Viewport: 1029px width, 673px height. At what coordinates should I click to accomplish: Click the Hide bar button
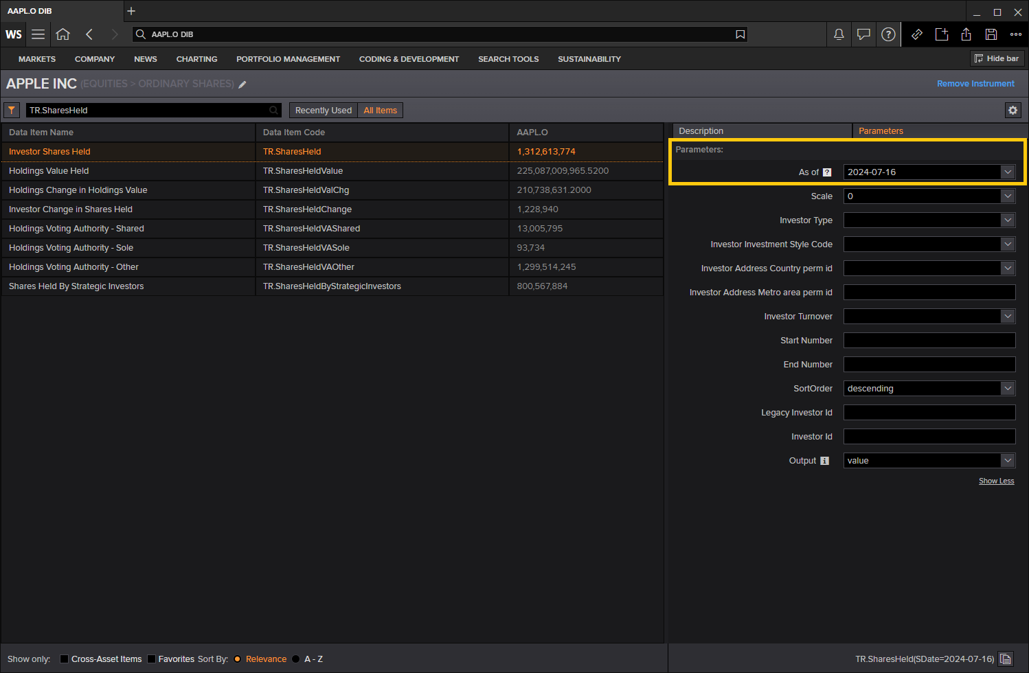coord(997,58)
